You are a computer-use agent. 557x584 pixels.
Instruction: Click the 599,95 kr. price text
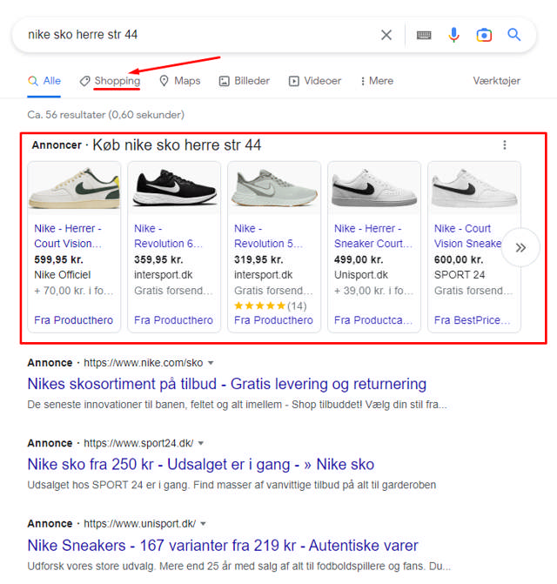pyautogui.click(x=58, y=259)
